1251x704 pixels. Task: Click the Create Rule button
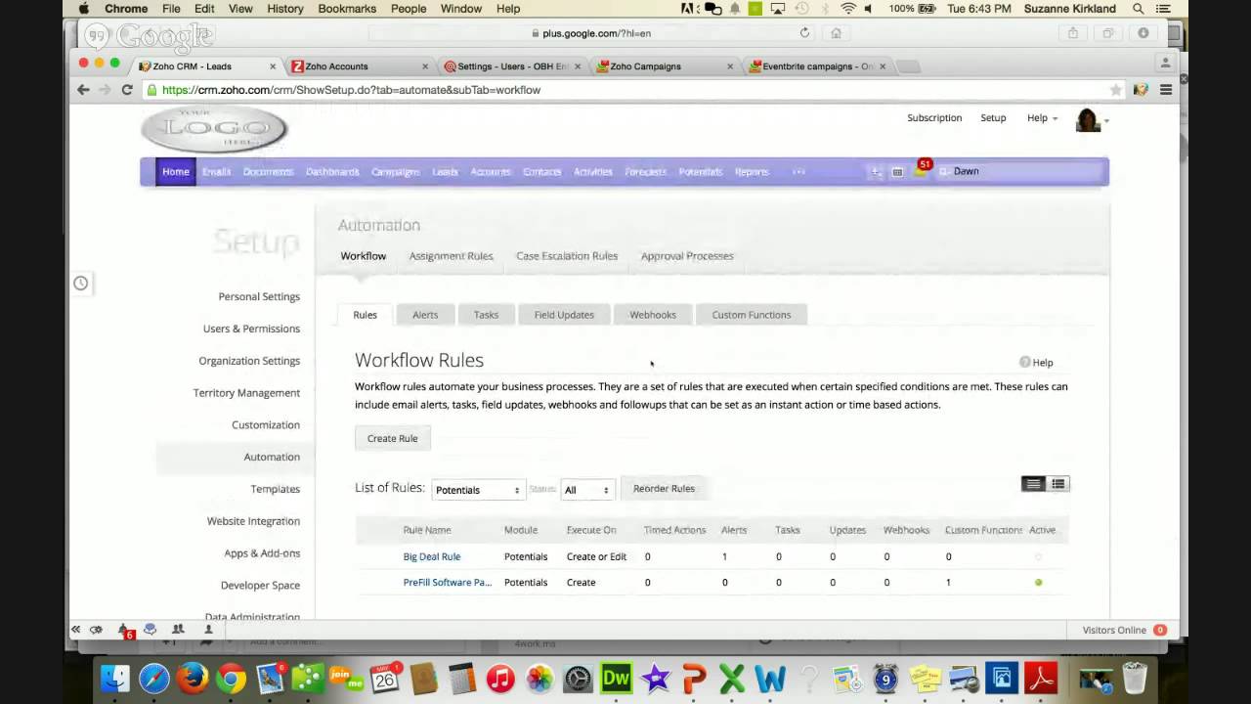pos(393,438)
